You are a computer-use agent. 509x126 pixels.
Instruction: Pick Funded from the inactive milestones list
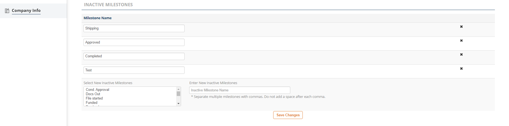(x=92, y=103)
